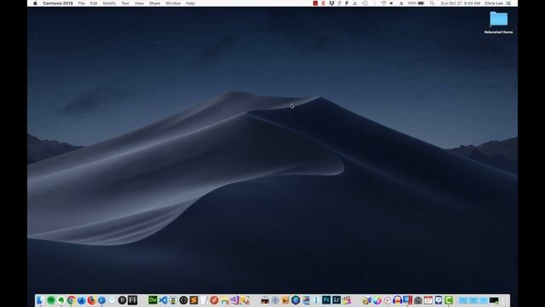
Task: Open Finder from the dock
Action: (40, 300)
